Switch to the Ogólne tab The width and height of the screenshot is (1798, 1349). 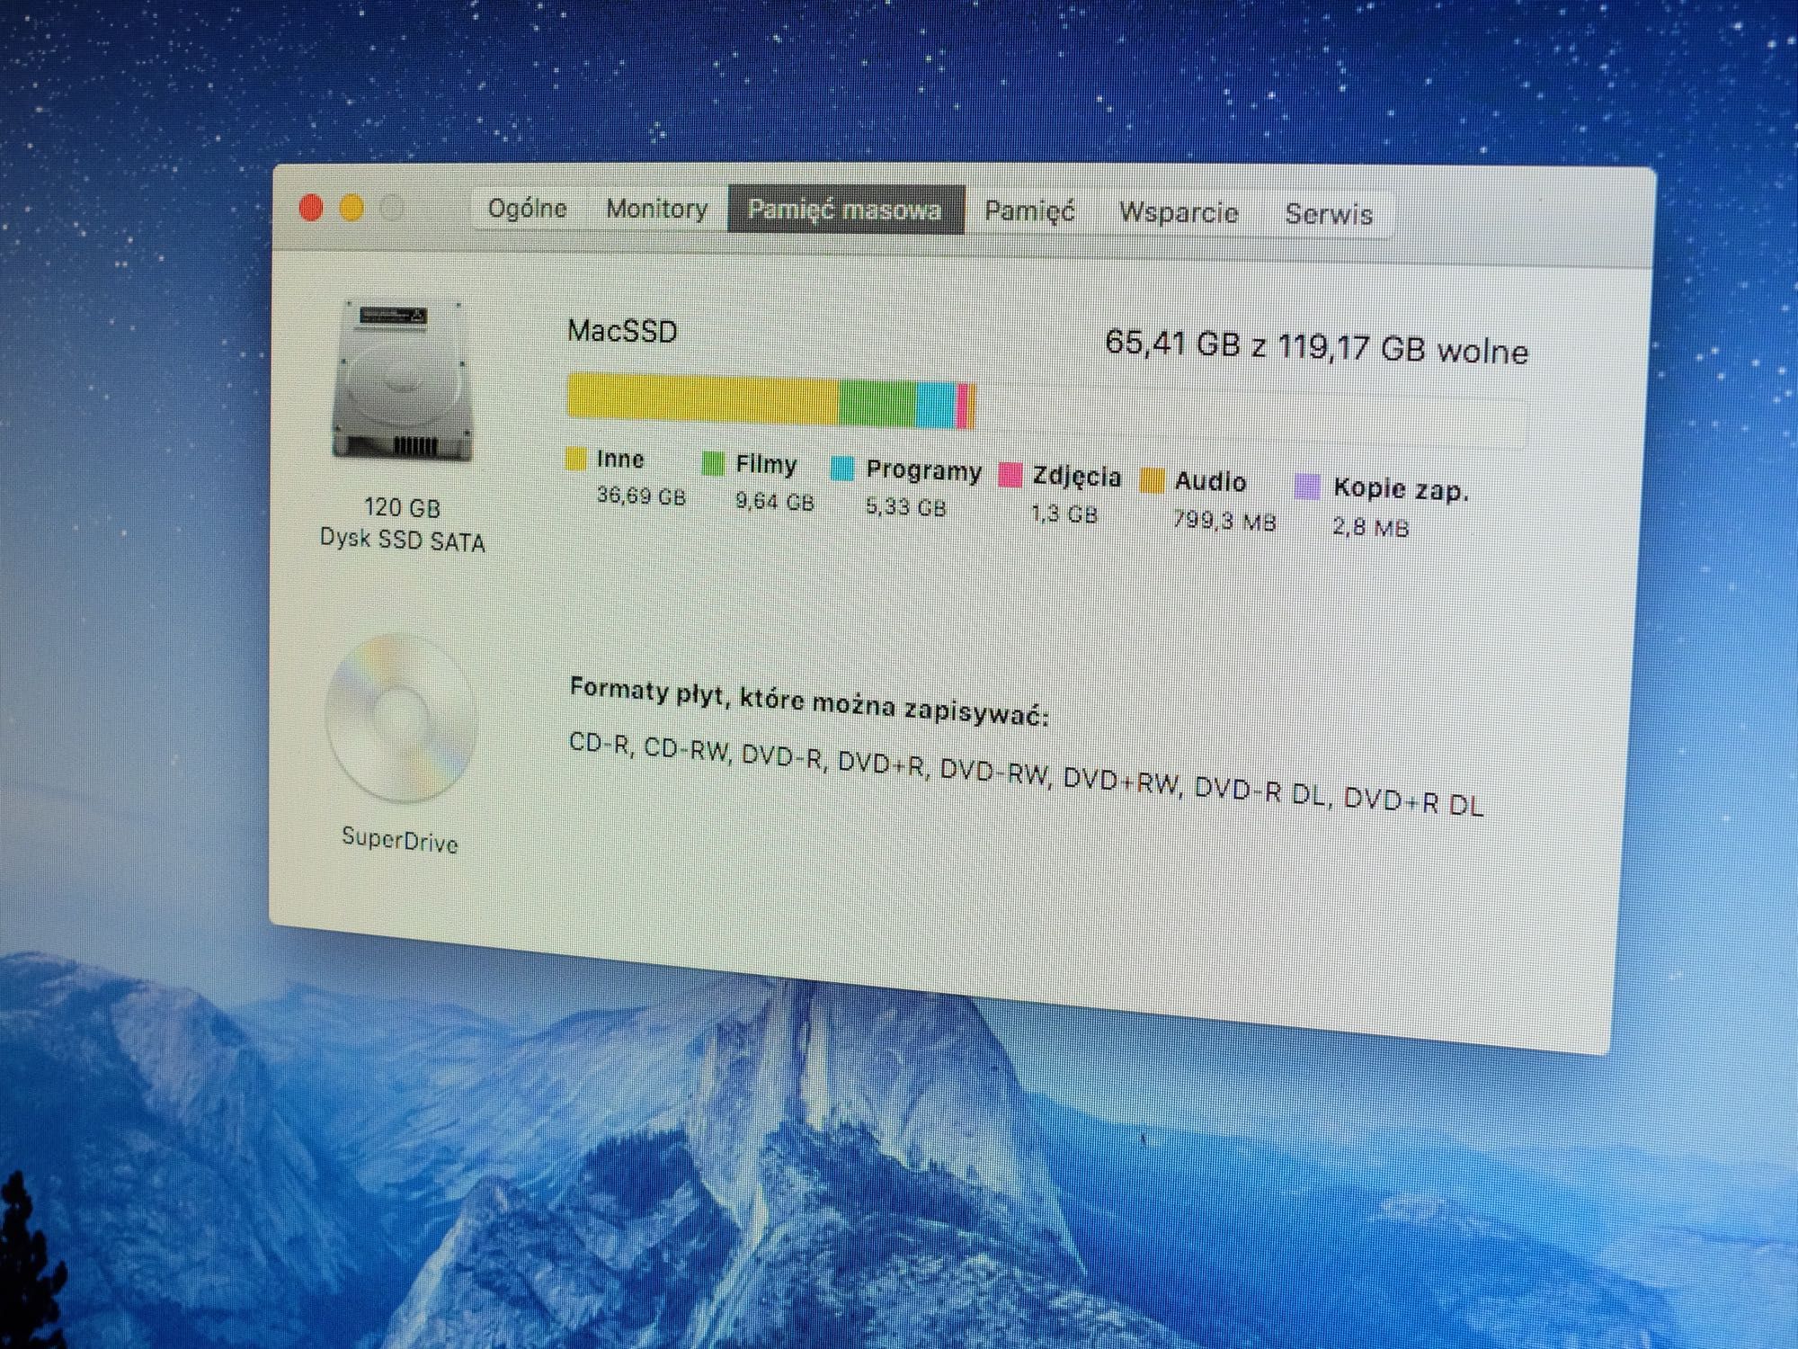pos(528,209)
